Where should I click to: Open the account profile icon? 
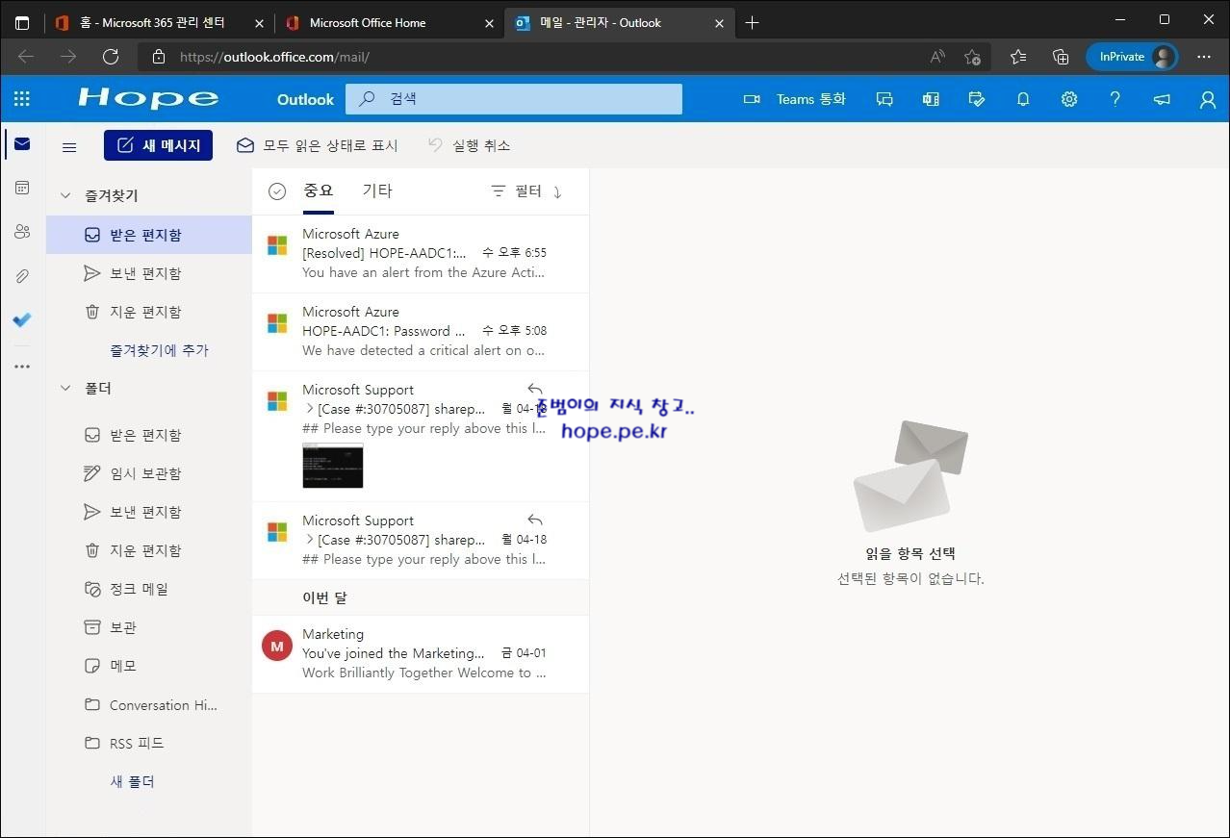pyautogui.click(x=1208, y=99)
